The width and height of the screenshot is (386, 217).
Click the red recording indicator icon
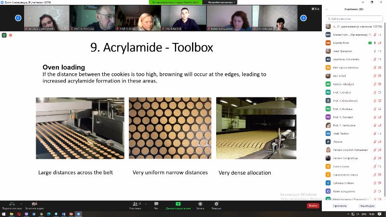pos(11,35)
